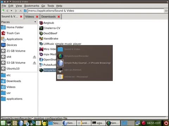Viewport: 169px width, 126px height.
Task: Select the DeaDBeeF application icon
Action: [41, 33]
